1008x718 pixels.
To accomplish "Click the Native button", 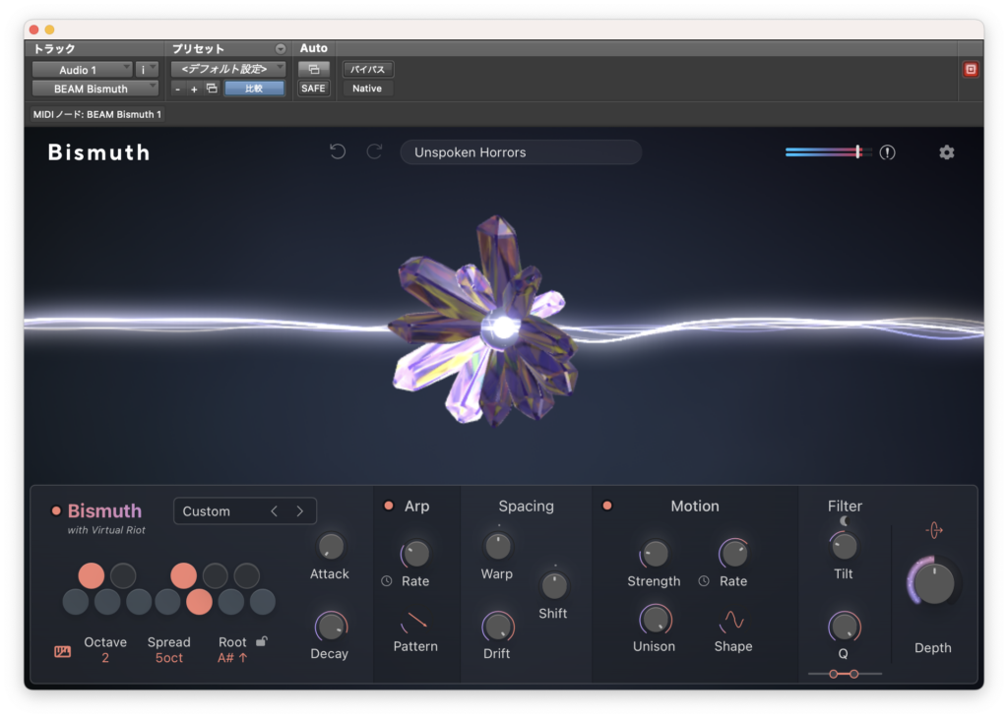I will click(368, 88).
